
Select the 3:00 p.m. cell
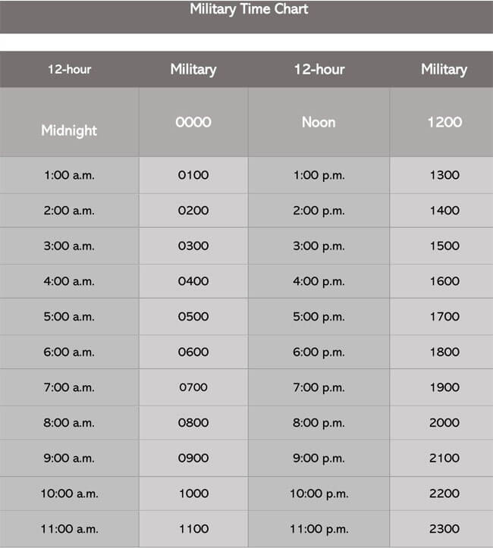(319, 246)
